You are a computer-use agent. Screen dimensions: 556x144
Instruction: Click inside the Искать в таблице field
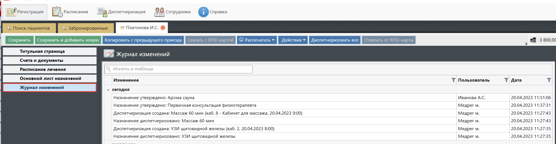pos(181,69)
